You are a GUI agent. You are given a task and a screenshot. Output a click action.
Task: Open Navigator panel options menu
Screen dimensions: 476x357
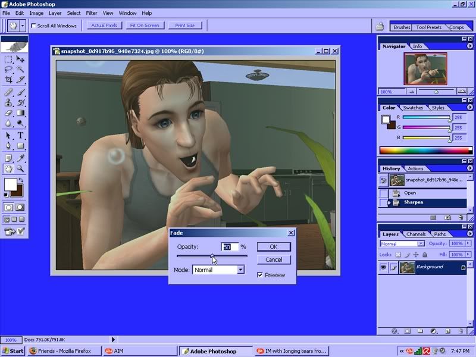pos(470,46)
